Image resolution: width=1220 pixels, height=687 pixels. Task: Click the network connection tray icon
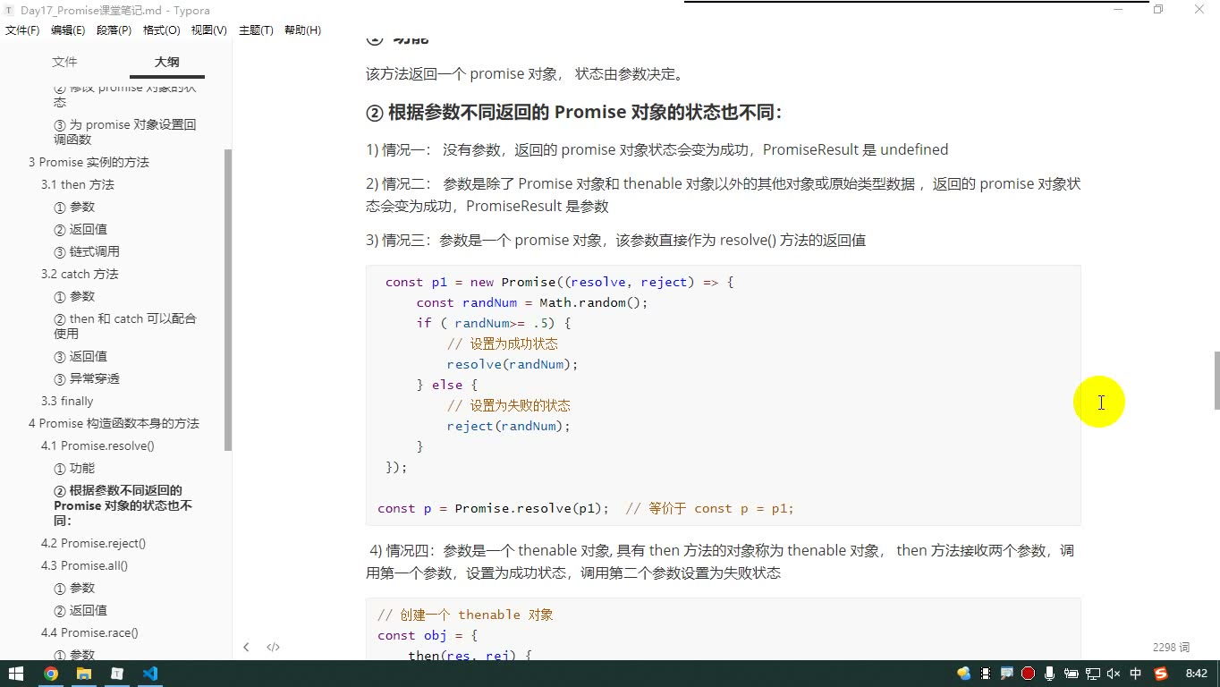click(1092, 674)
